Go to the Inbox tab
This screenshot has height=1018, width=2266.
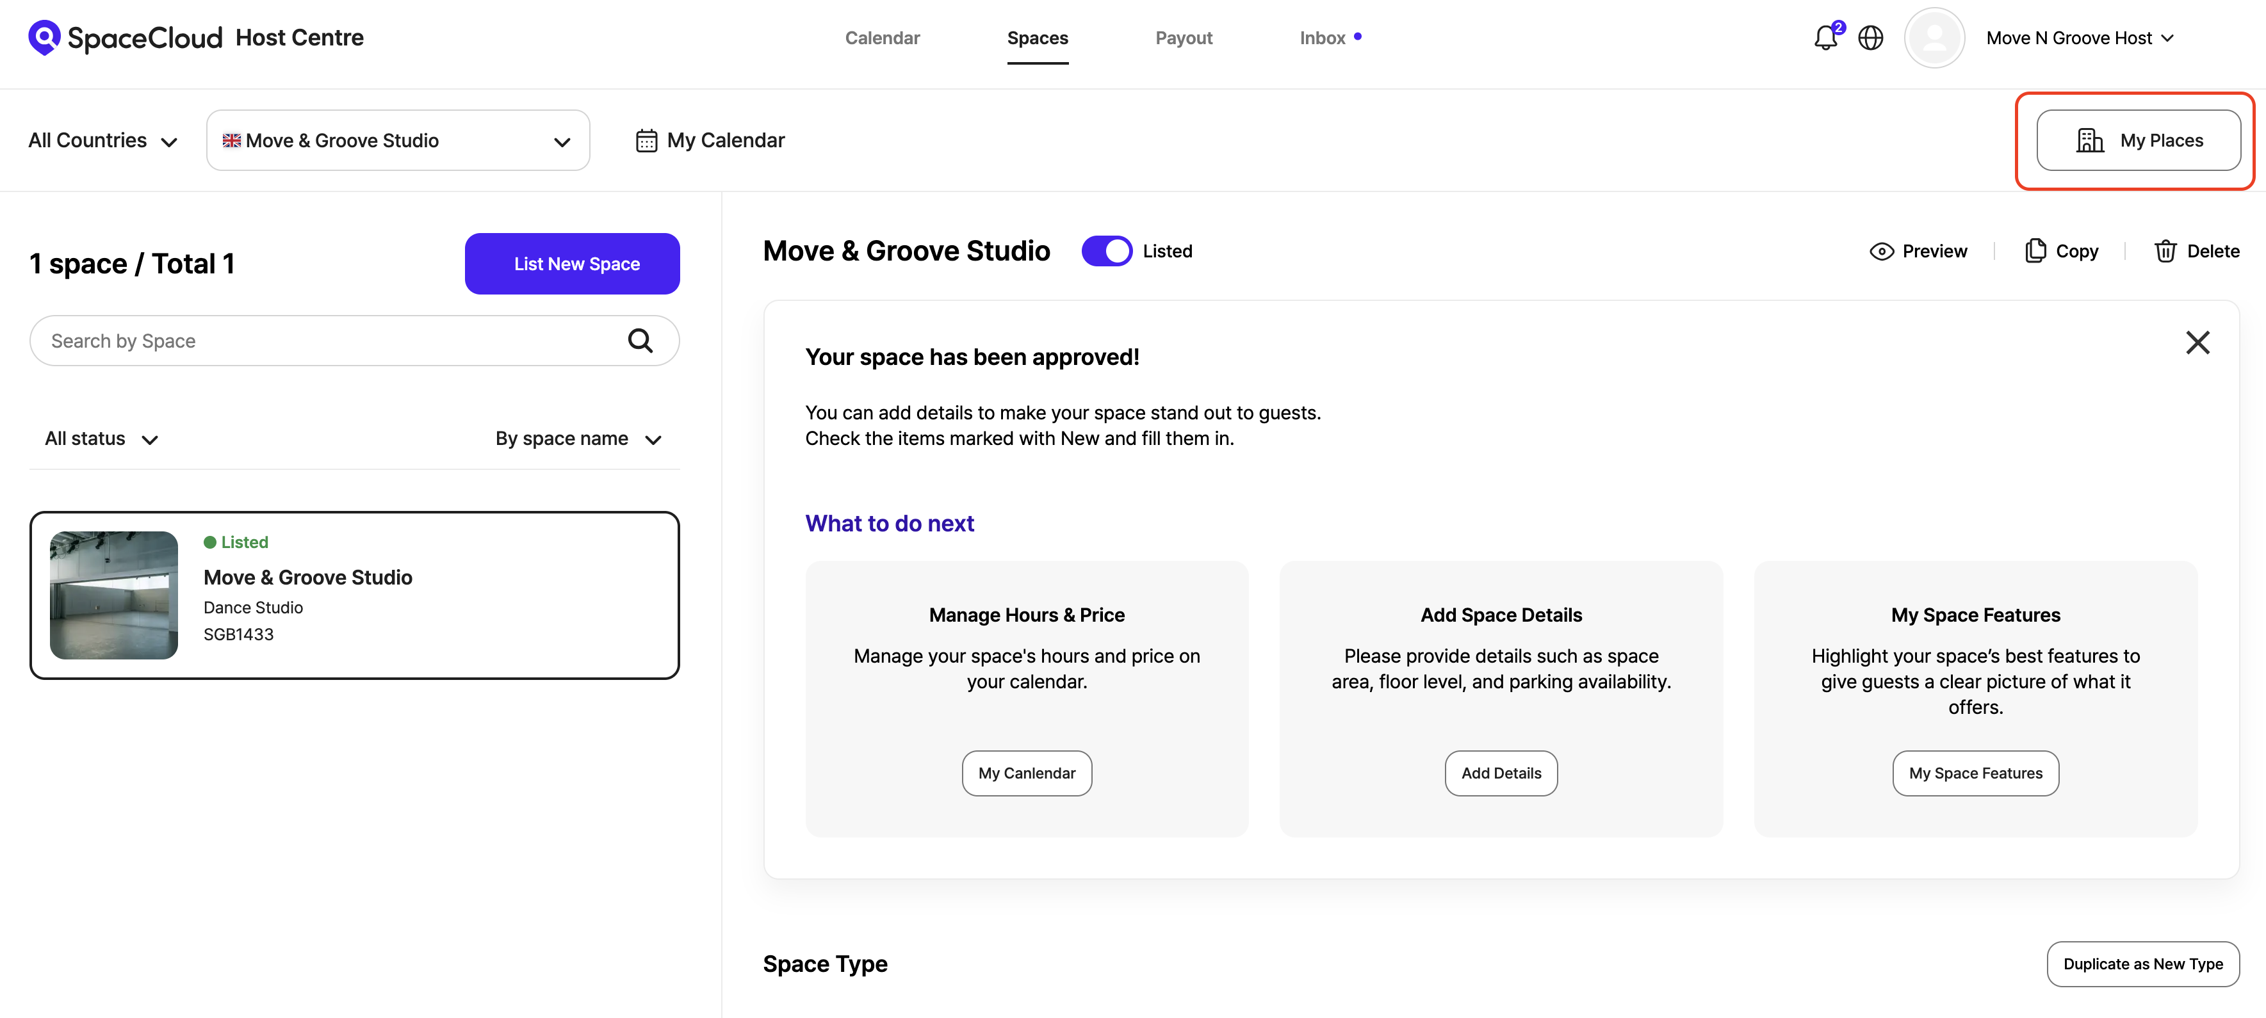click(x=1322, y=38)
